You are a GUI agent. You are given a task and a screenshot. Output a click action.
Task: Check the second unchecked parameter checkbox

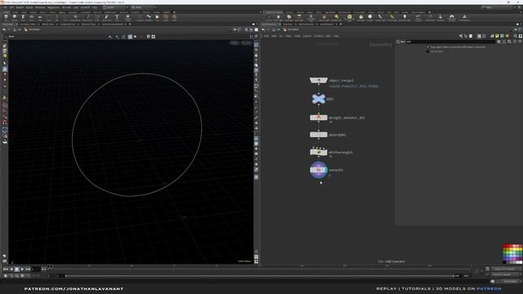pos(428,51)
